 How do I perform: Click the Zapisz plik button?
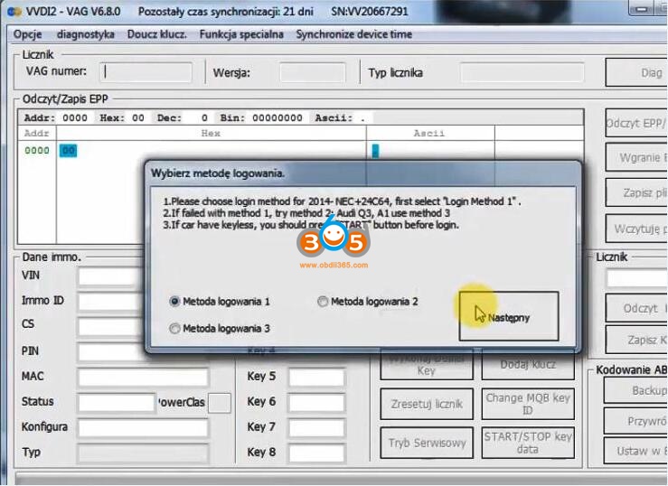pyautogui.click(x=636, y=192)
